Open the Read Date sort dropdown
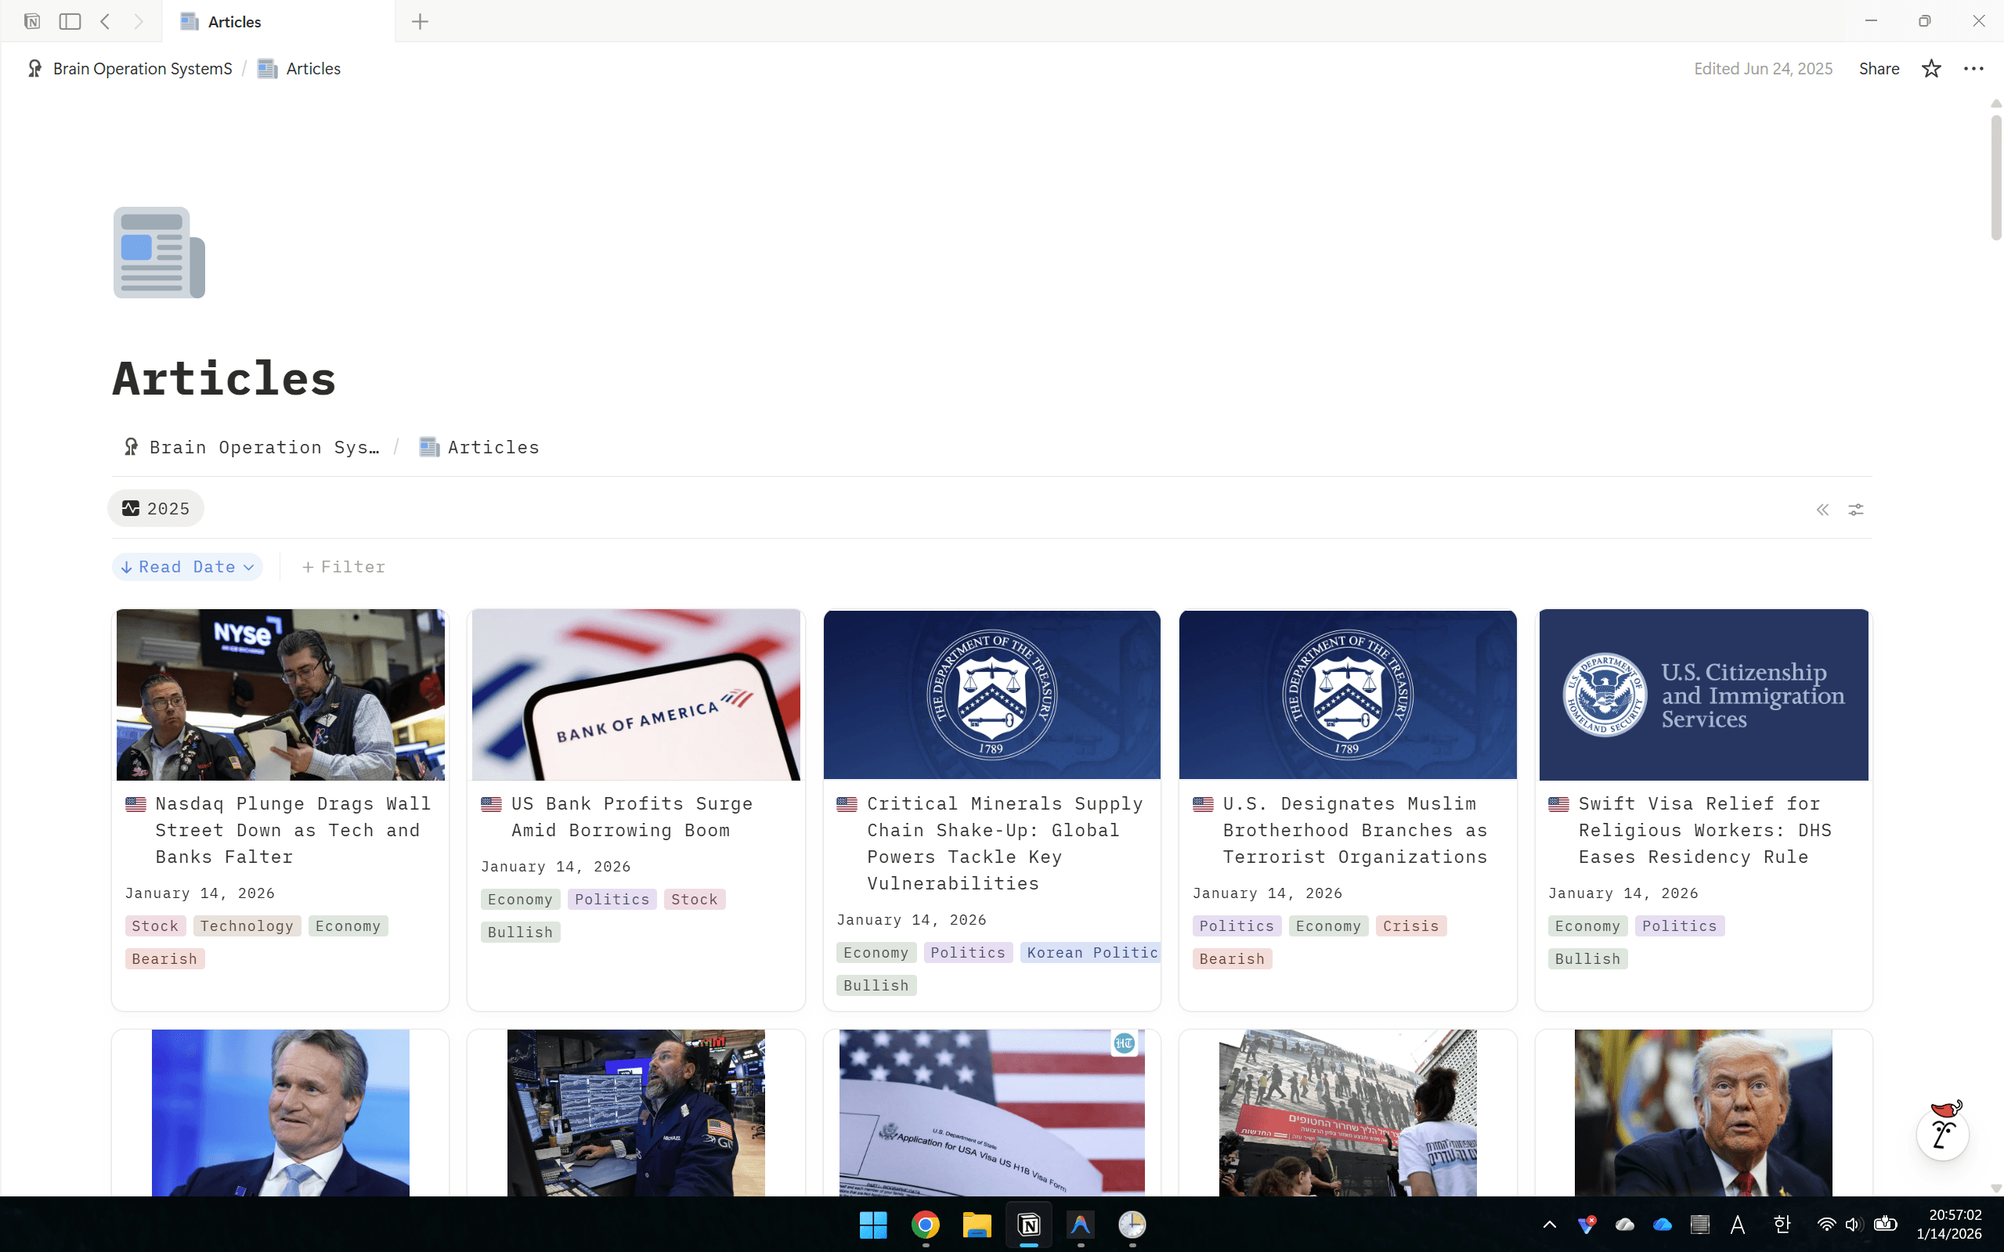Image resolution: width=2004 pixels, height=1252 pixels. pos(186,566)
